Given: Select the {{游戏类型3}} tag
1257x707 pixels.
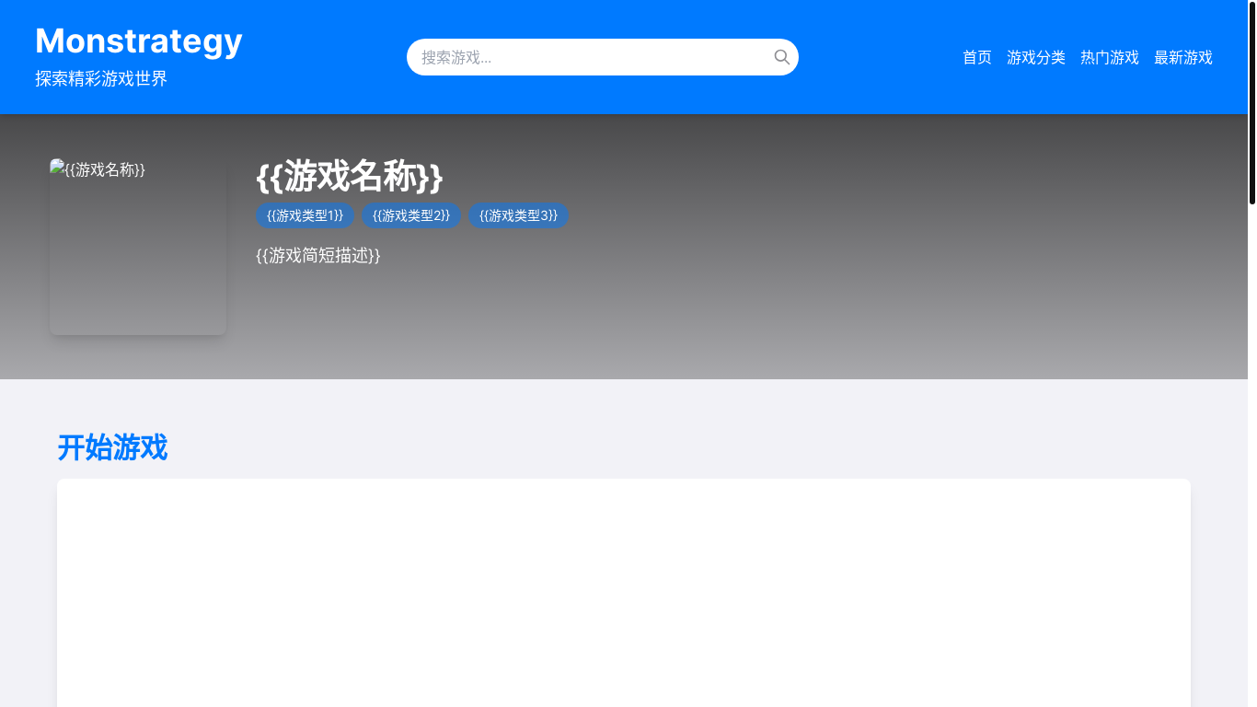Looking at the screenshot, I should point(518,215).
